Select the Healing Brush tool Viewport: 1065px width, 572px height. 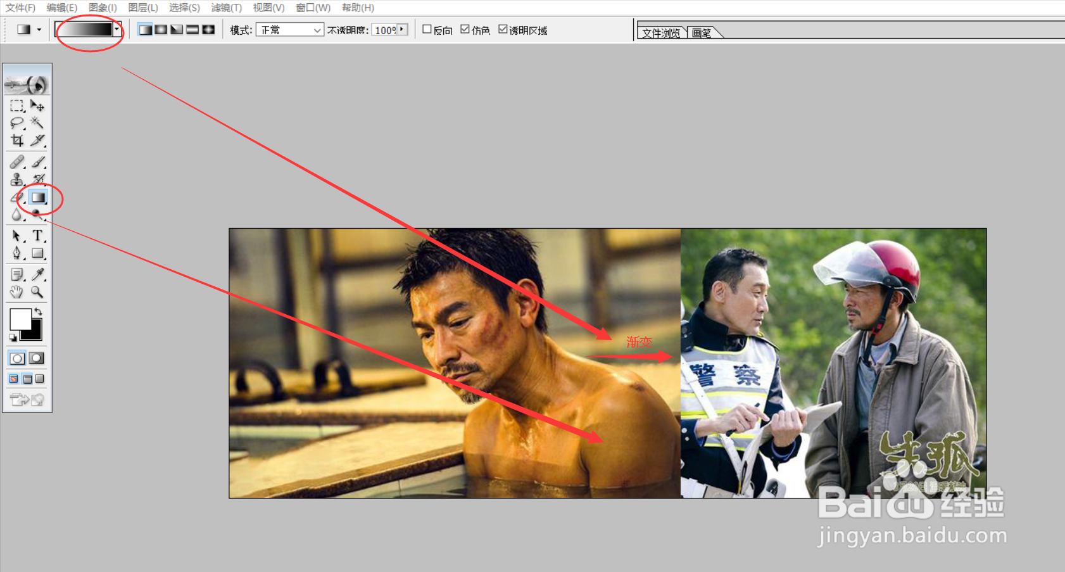point(17,162)
